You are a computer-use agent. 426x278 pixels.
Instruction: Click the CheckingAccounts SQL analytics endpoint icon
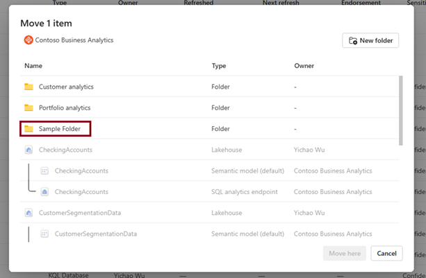click(44, 192)
